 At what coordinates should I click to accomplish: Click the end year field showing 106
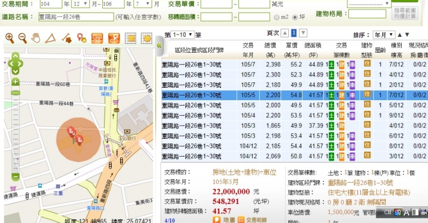(x=114, y=4)
